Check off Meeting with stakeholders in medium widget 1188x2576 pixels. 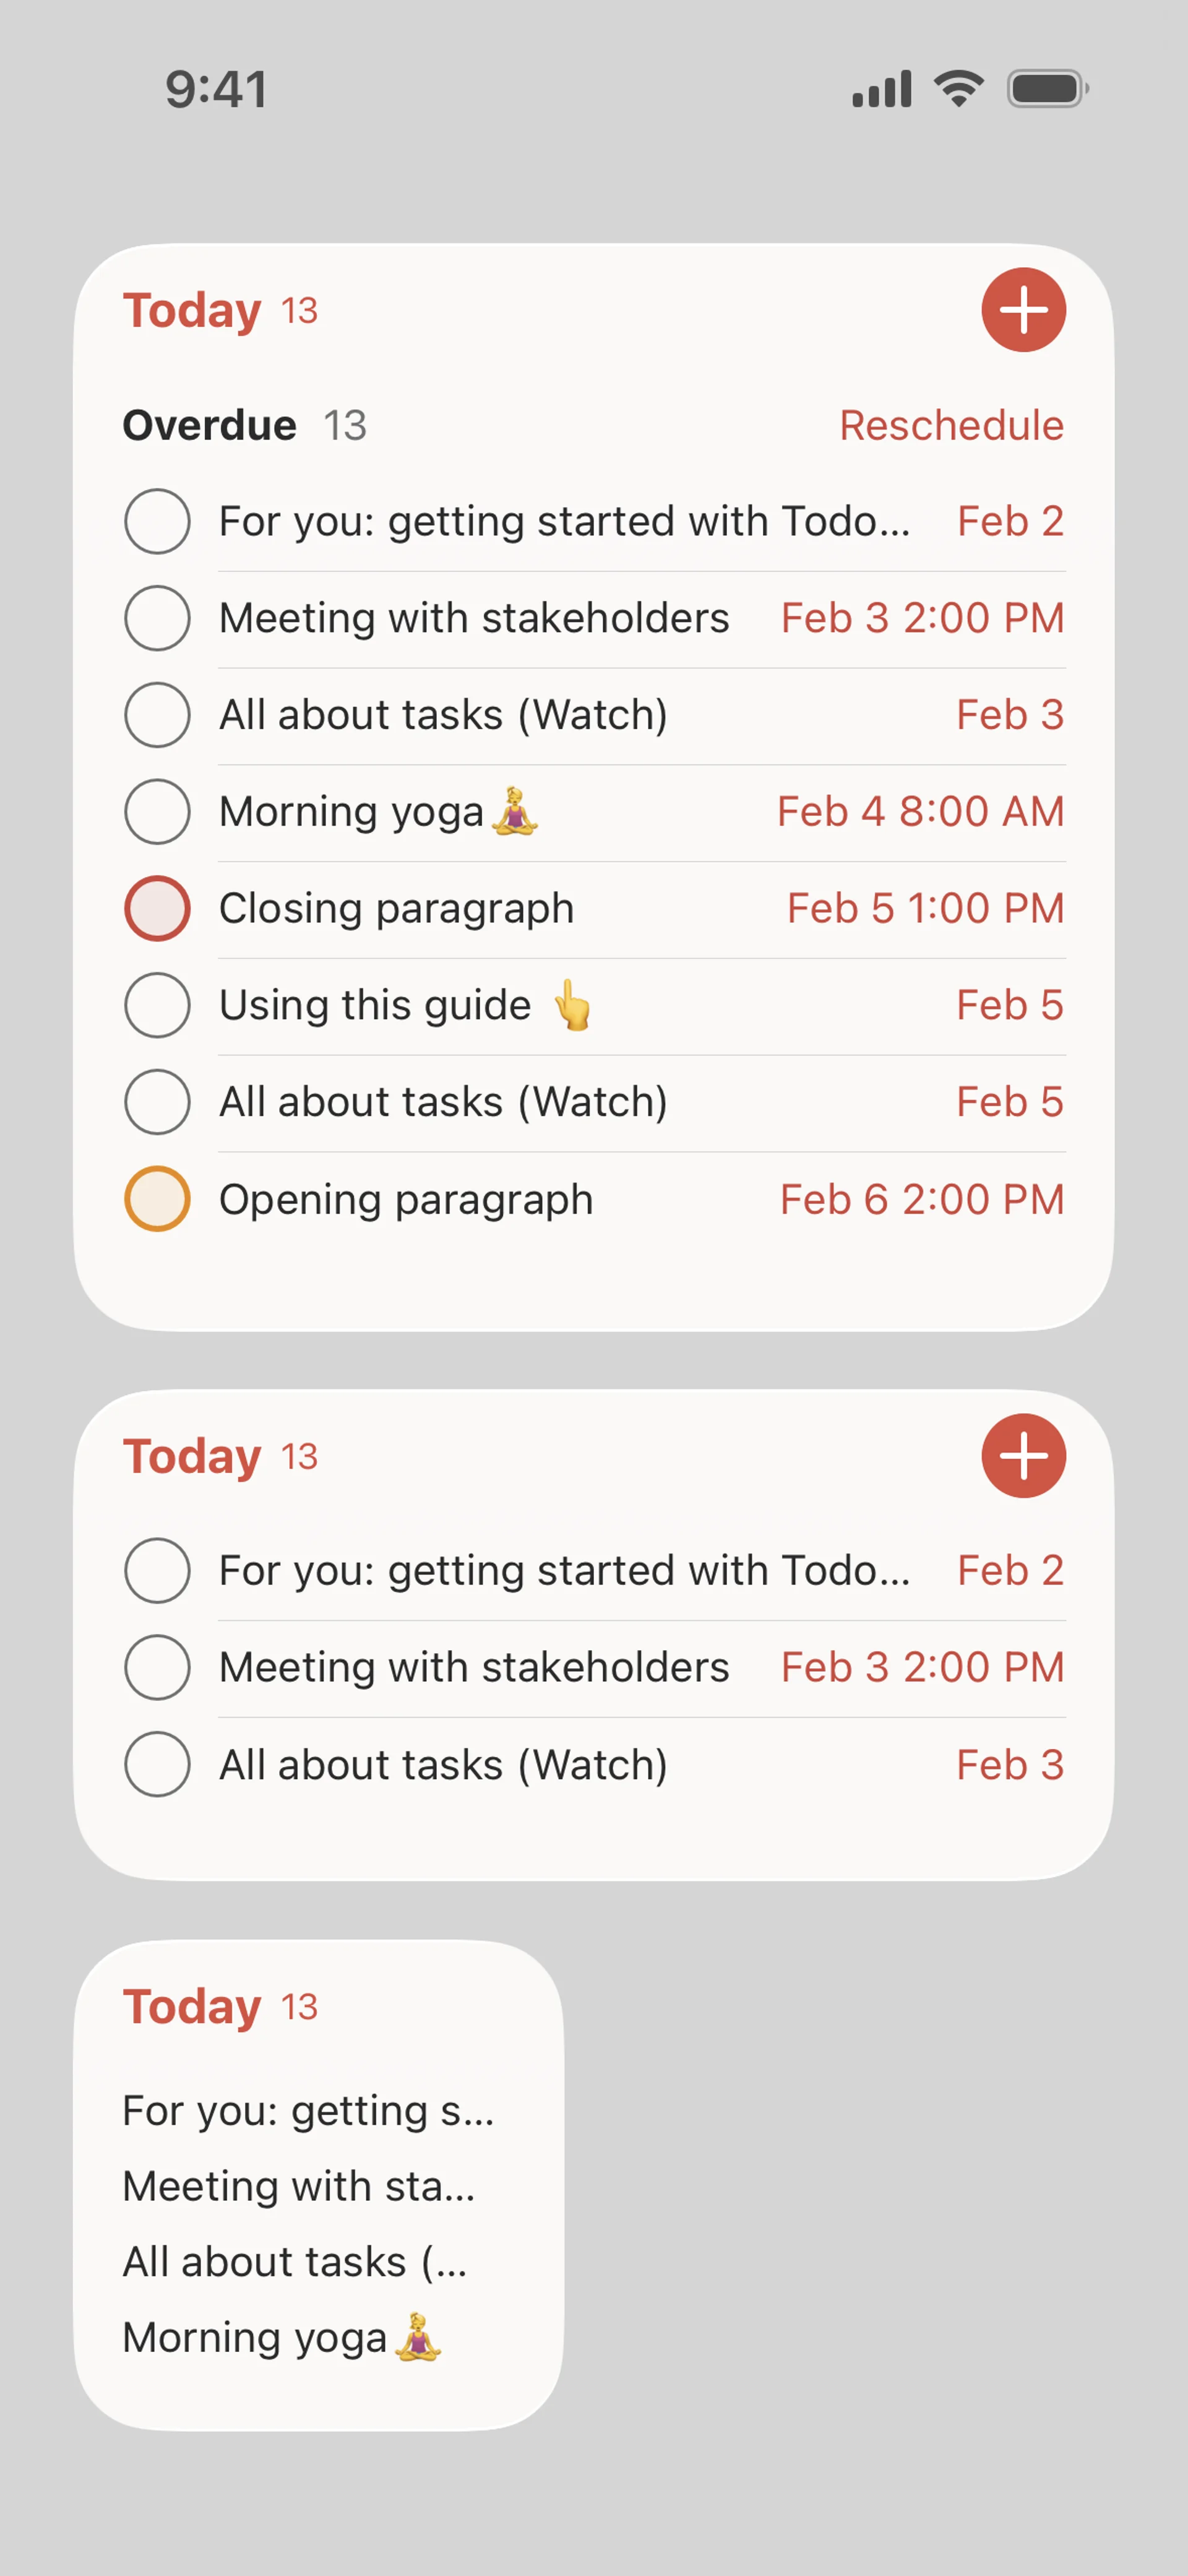[157, 1667]
